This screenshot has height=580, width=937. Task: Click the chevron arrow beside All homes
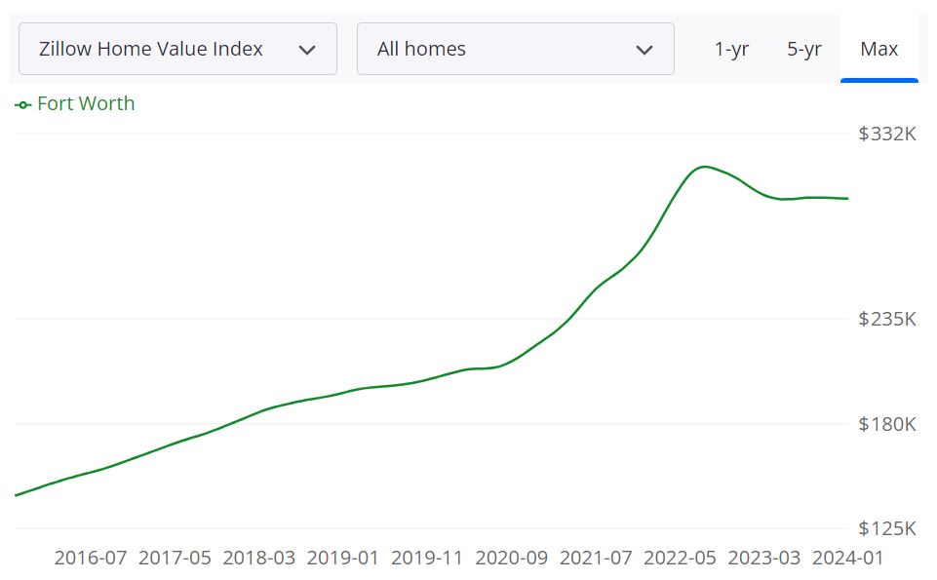click(x=644, y=50)
